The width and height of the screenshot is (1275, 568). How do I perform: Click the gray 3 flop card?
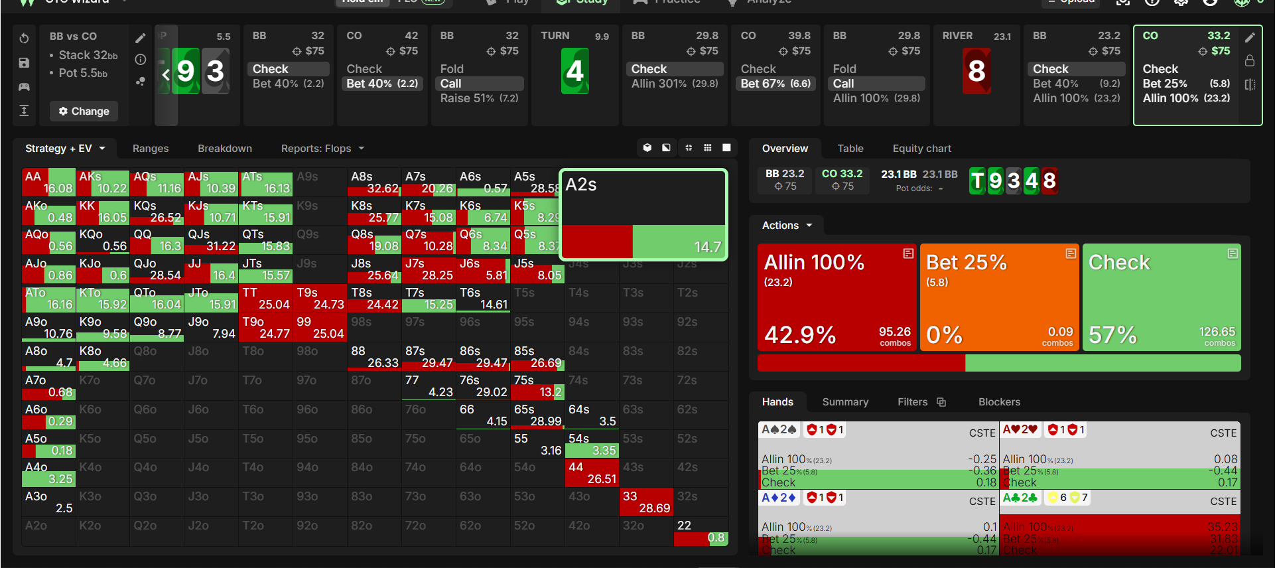[x=216, y=71]
